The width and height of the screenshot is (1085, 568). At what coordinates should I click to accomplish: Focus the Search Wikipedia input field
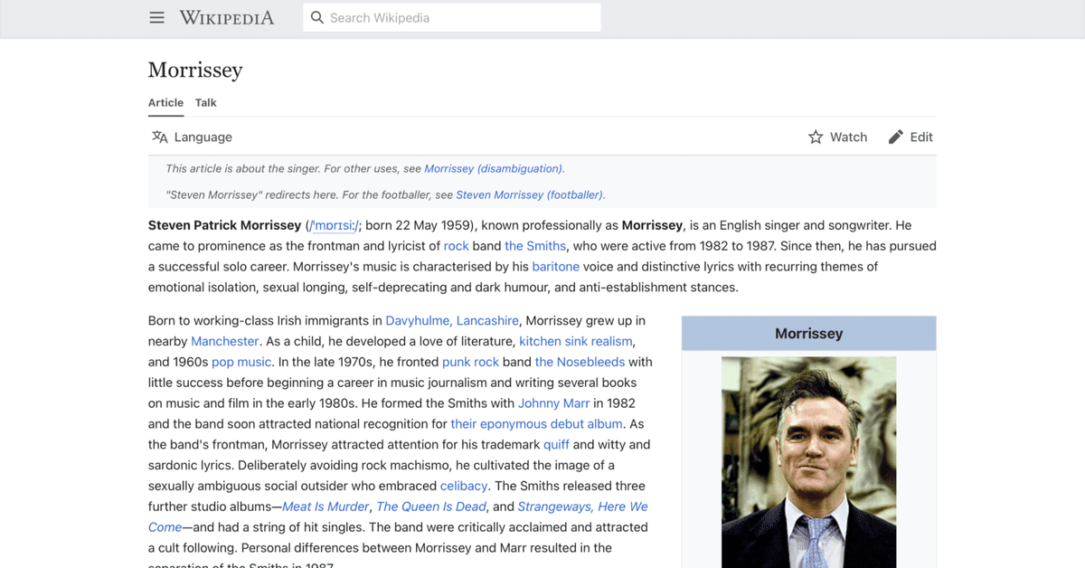tap(452, 18)
